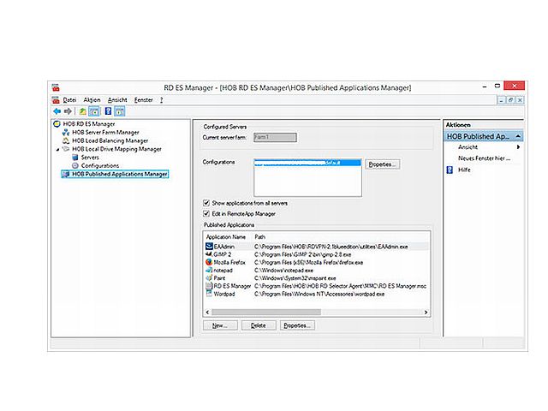Restore the inner MDI child window
Viewport: 548px width, 411px height.
(x=510, y=100)
